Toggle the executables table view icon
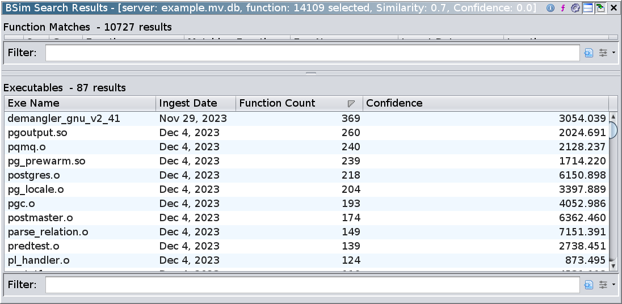Viewport: 622px width, 304px height. point(587,8)
